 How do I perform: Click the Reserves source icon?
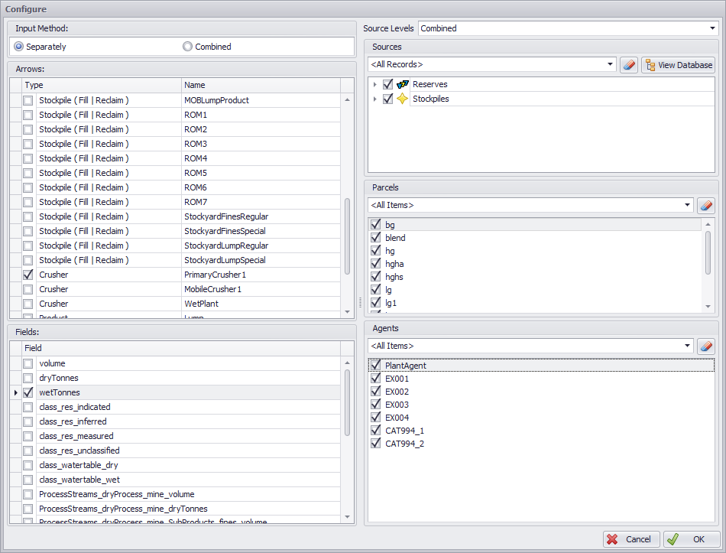pyautogui.click(x=403, y=84)
